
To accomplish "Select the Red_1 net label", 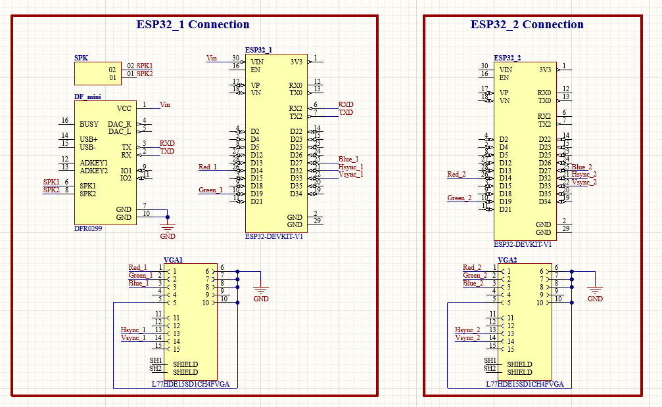I will [208, 167].
